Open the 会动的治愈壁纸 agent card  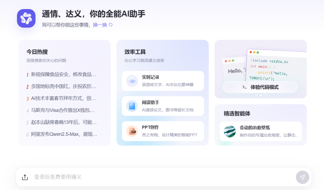tap(261, 131)
